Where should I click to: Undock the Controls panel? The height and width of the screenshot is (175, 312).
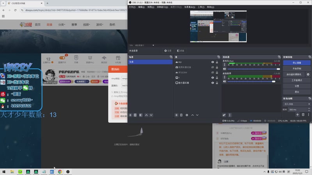pos(310,57)
